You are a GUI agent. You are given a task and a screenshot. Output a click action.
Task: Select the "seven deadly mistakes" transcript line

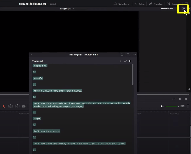pyautogui.click(x=79, y=143)
